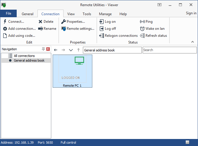Select the Remote PC 1 thumbnail
This screenshot has width=198, height=146.
(x=72, y=71)
